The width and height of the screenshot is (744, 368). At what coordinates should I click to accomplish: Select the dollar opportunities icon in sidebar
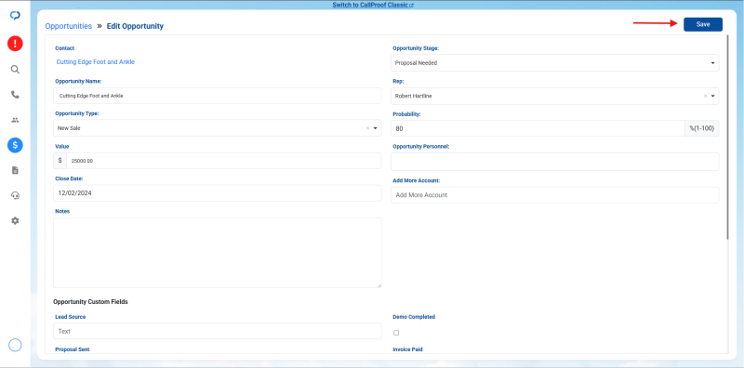pyautogui.click(x=15, y=145)
